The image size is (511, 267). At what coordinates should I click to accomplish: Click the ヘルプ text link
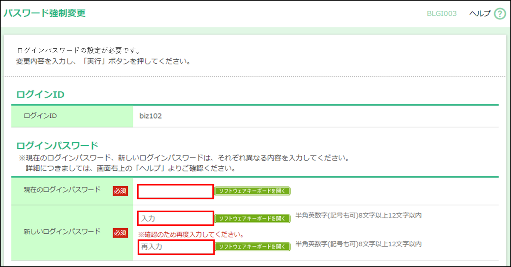480,13
